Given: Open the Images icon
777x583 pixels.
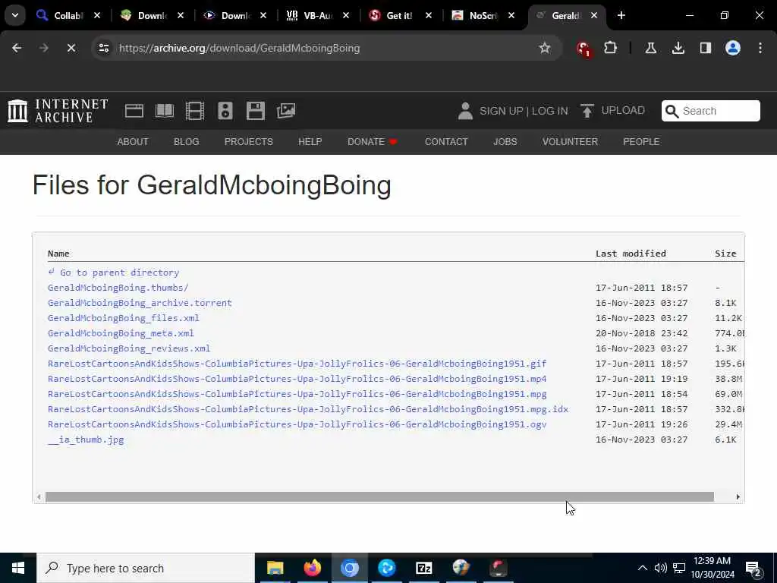Looking at the screenshot, I should coord(286,111).
